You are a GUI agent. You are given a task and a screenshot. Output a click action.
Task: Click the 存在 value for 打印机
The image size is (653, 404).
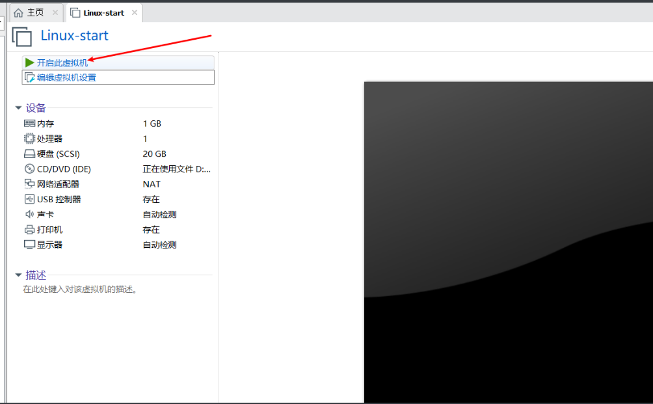pyautogui.click(x=151, y=230)
